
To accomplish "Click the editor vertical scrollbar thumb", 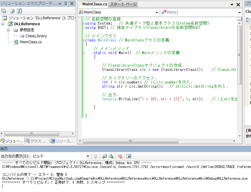I will coord(239,55).
